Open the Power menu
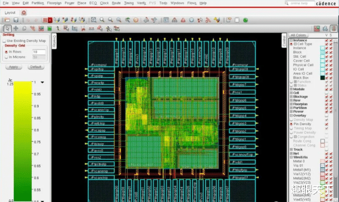The width and height of the screenshot is (339, 202). coord(69,3)
